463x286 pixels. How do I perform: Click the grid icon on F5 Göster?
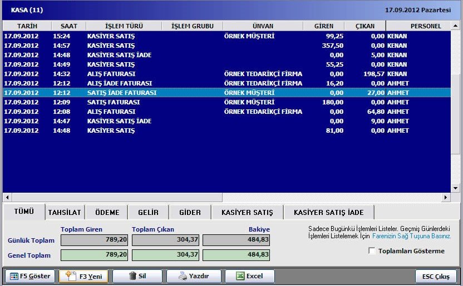point(14,276)
